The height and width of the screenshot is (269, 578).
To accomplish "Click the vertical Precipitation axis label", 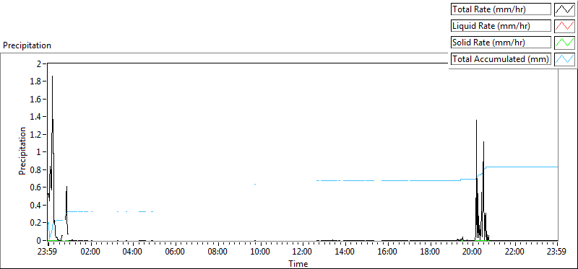I will [x=22, y=151].
